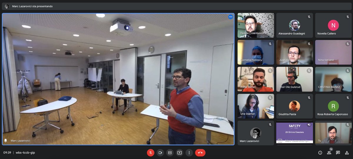Click 'Marc Lazarovici sta presentando' banner text
The image size is (353, 159).
click(32, 6)
